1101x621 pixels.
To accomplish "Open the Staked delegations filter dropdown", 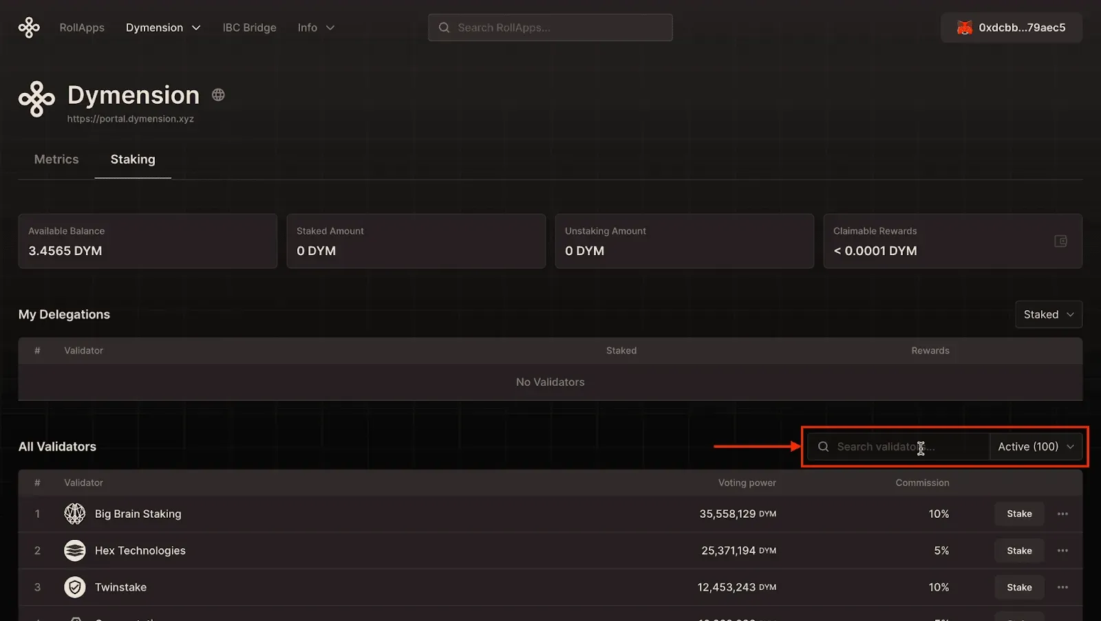I will tap(1048, 314).
